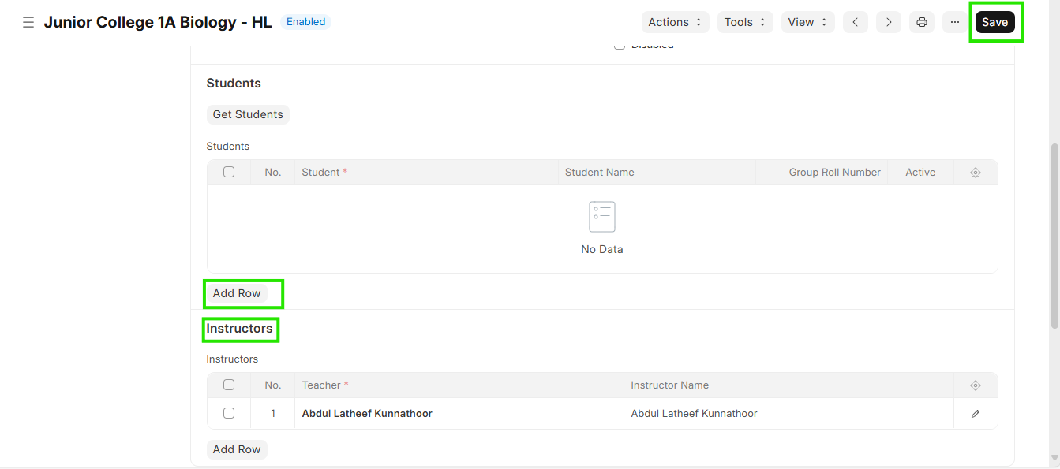Open the Actions dropdown
The height and width of the screenshot is (469, 1060).
coord(675,22)
